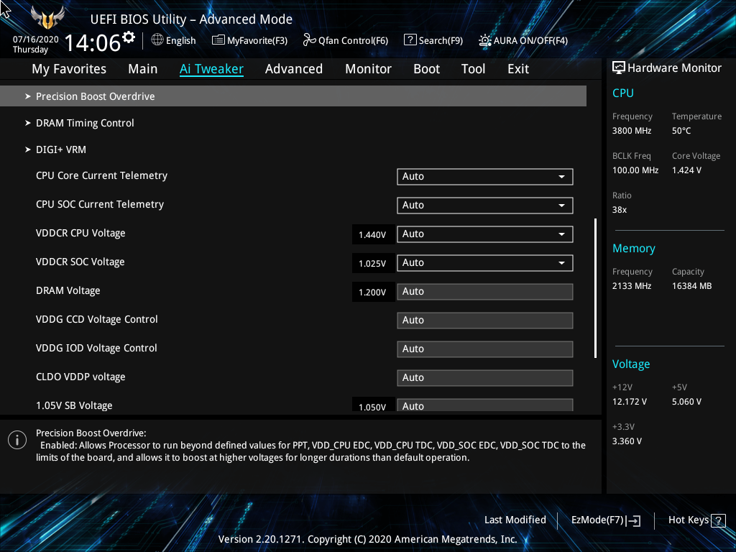Click Ratio value 38x
The image size is (736, 552).
pyautogui.click(x=619, y=210)
